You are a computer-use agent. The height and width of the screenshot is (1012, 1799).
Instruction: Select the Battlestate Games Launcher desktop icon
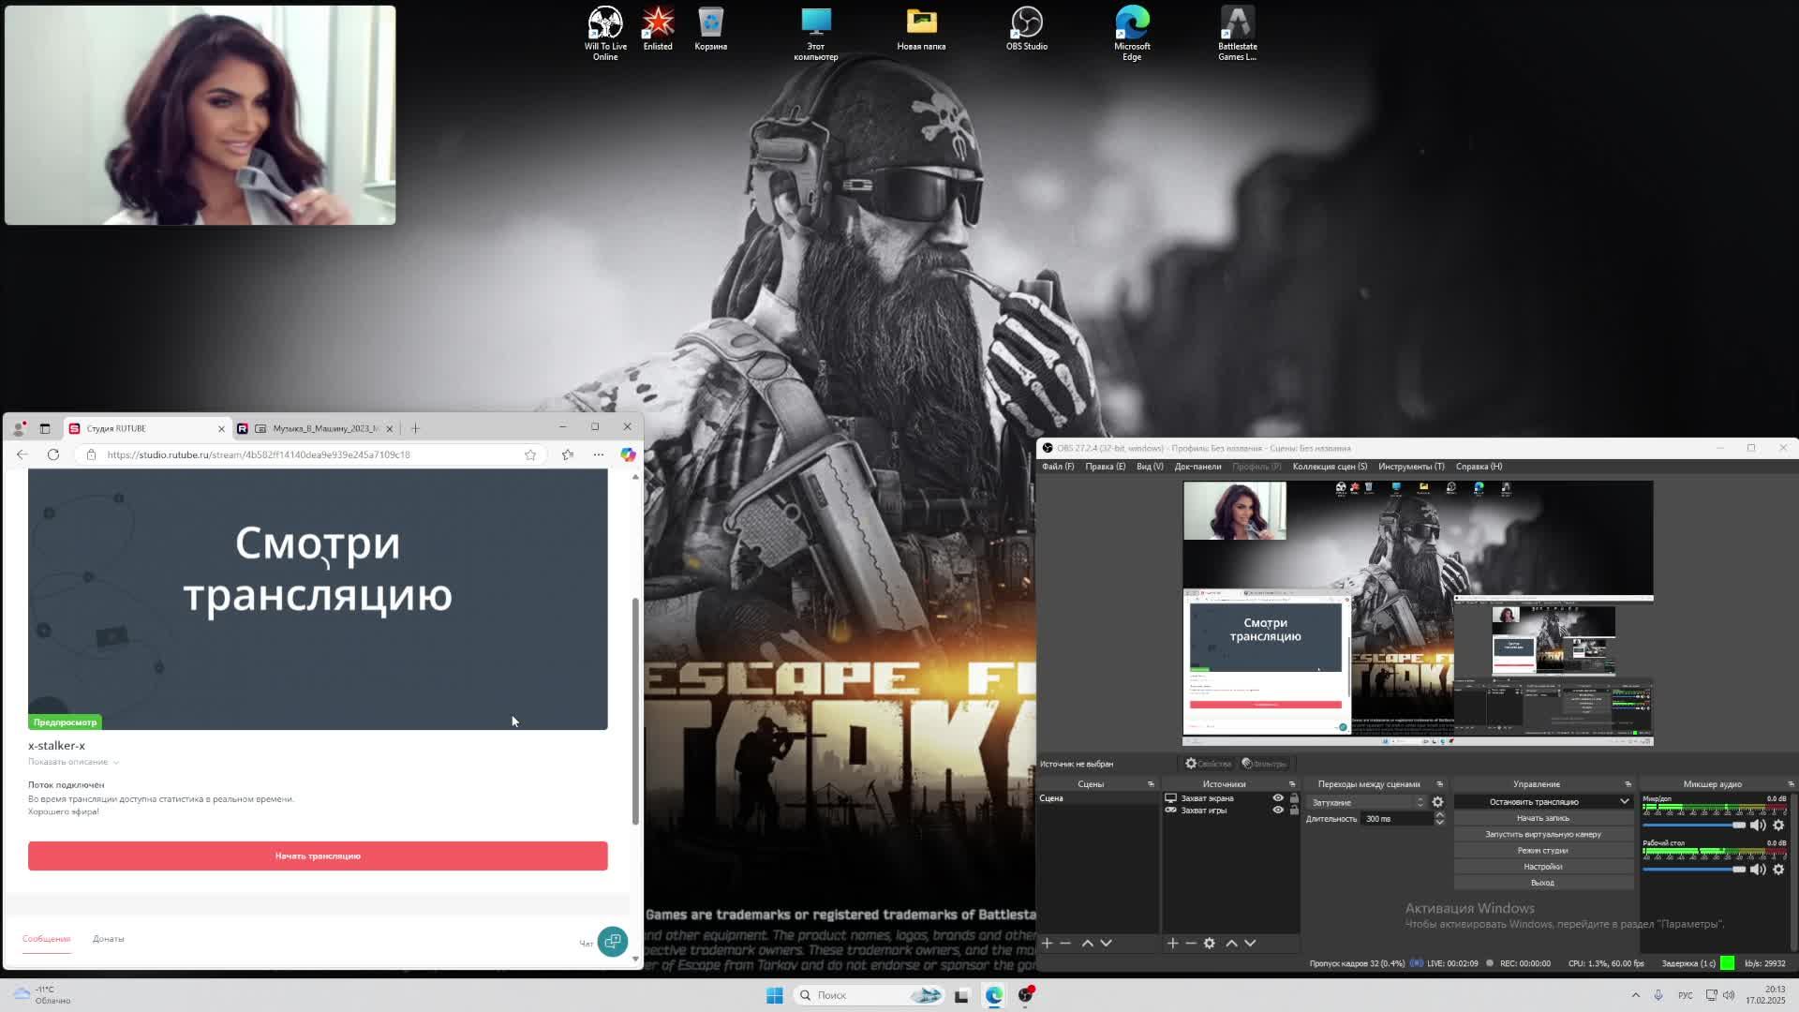(1238, 33)
